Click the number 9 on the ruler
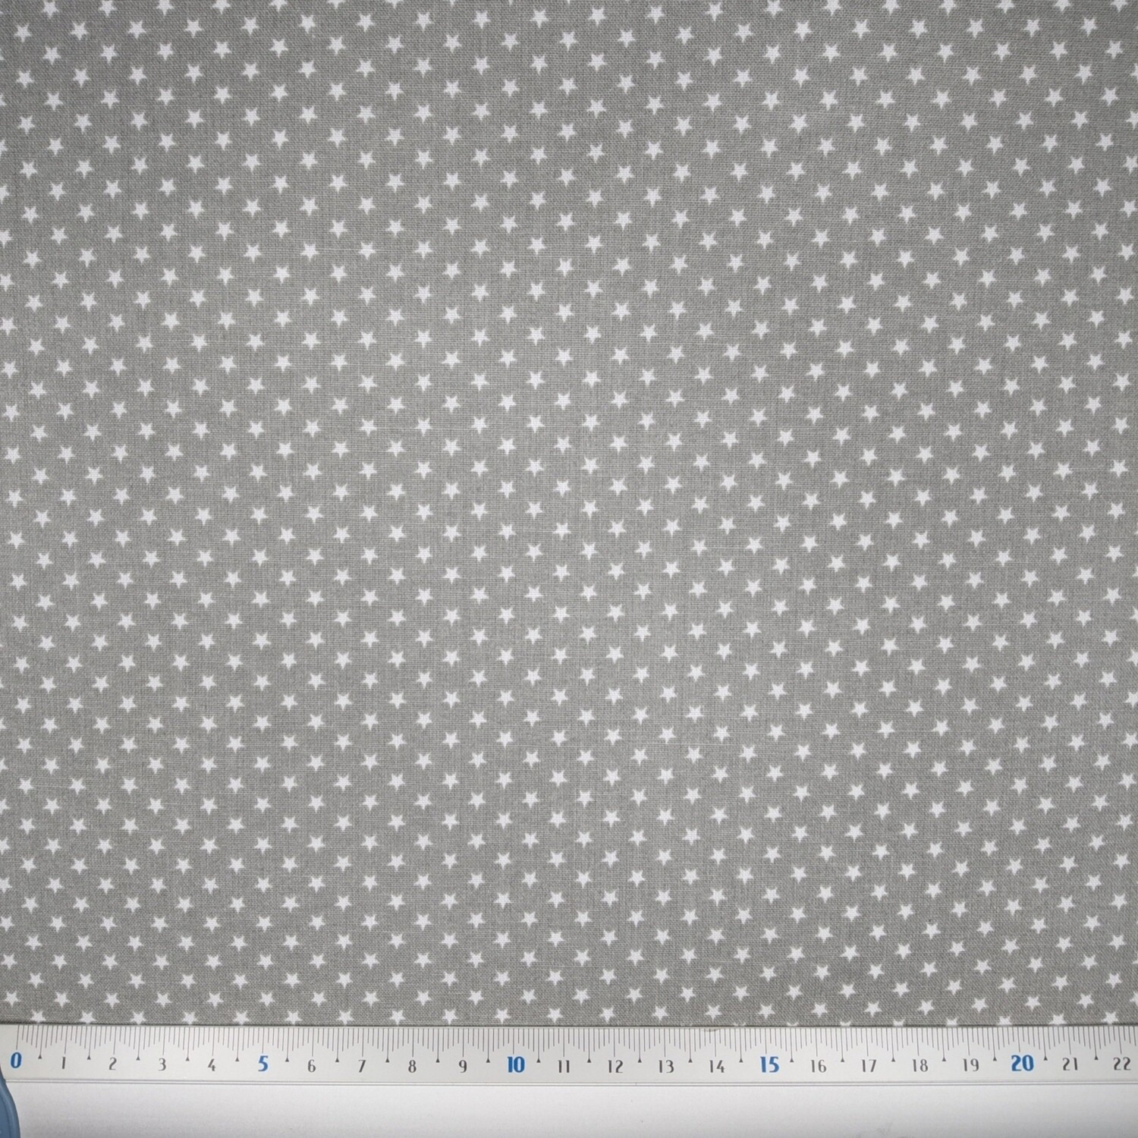This screenshot has height=1138, width=1138. [463, 1067]
